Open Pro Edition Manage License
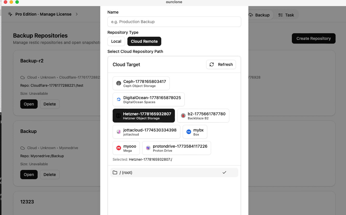 (x=43, y=14)
